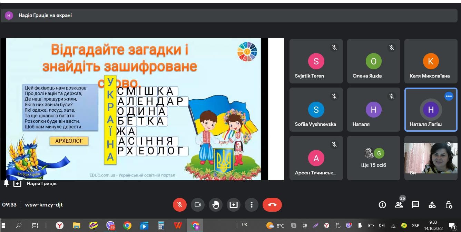461x232 pixels.
Task: Open the Viber app in the taskbar
Action: pyautogui.click(x=110, y=225)
